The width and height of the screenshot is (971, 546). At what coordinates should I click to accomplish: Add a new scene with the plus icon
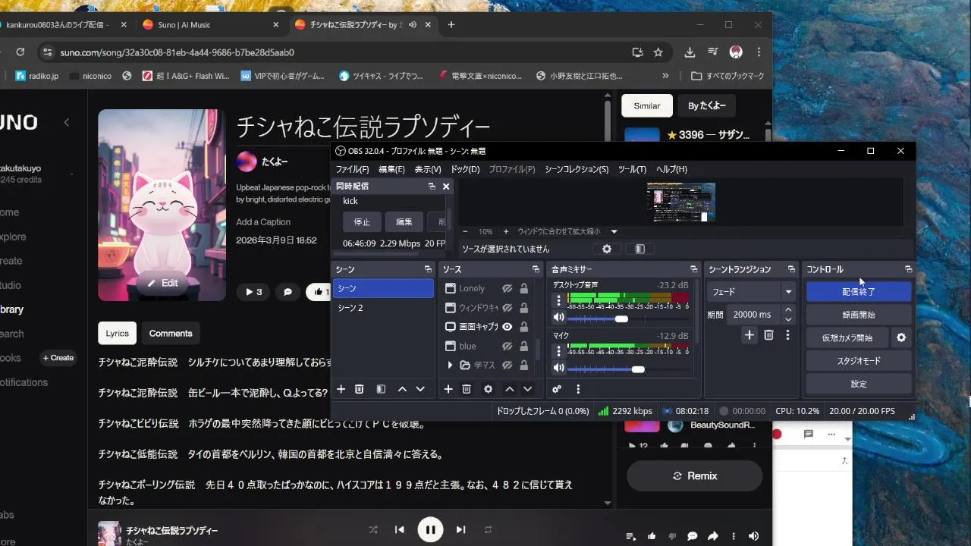[341, 389]
